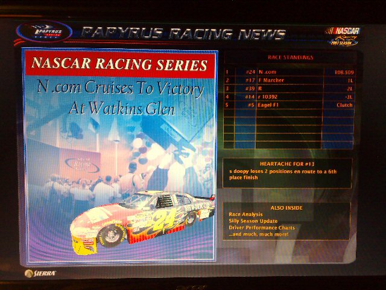
Task: Click the NASCAR RACING SERIES red banner
Action: tap(119, 63)
